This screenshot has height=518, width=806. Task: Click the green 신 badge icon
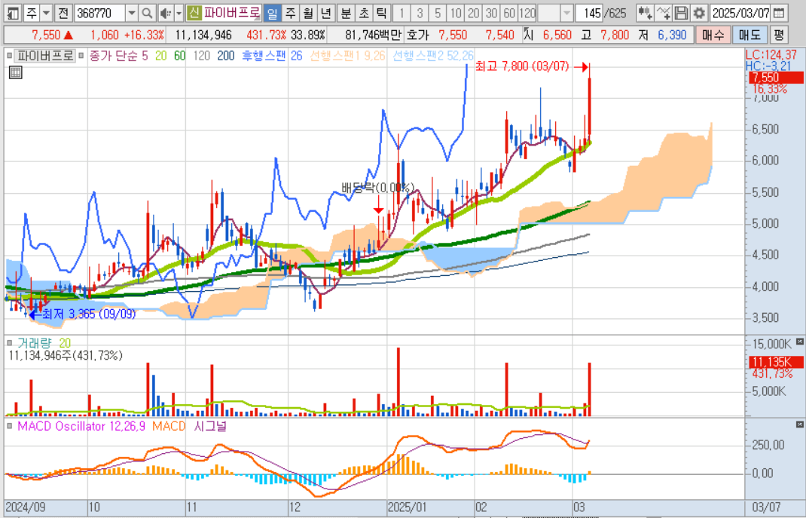point(194,13)
